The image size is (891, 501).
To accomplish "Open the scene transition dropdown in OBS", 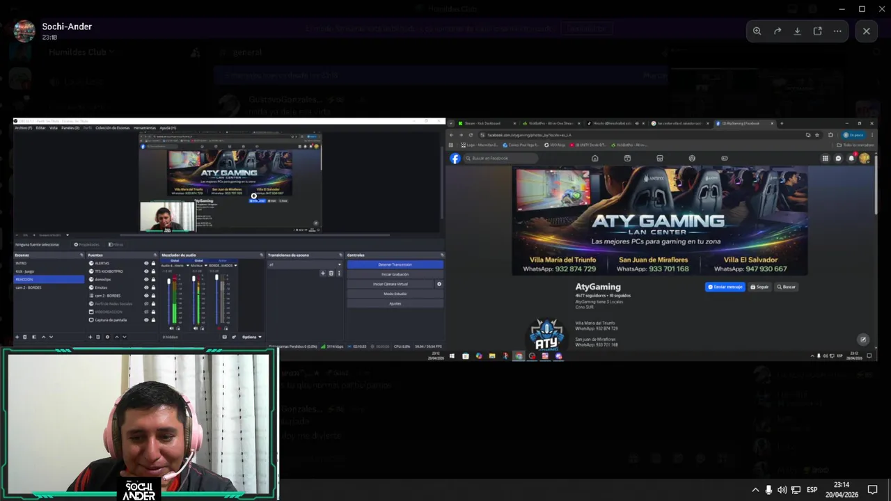I will [306, 264].
